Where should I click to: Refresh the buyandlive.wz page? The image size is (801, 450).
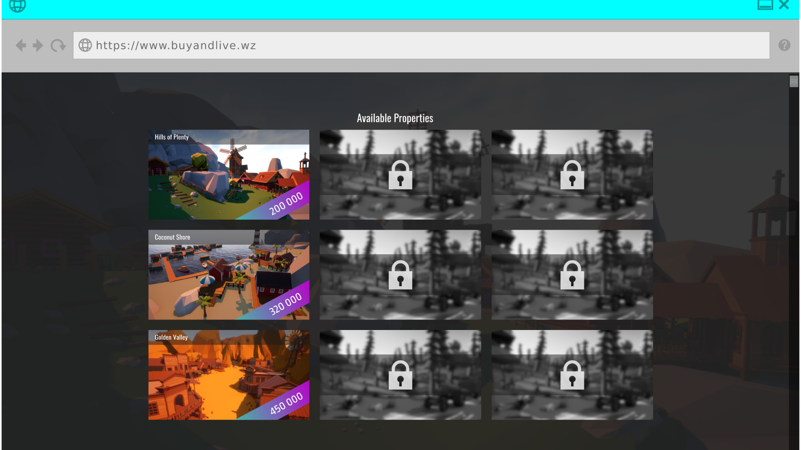point(58,45)
